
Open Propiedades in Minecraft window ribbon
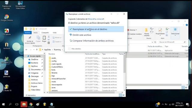click(160, 32)
